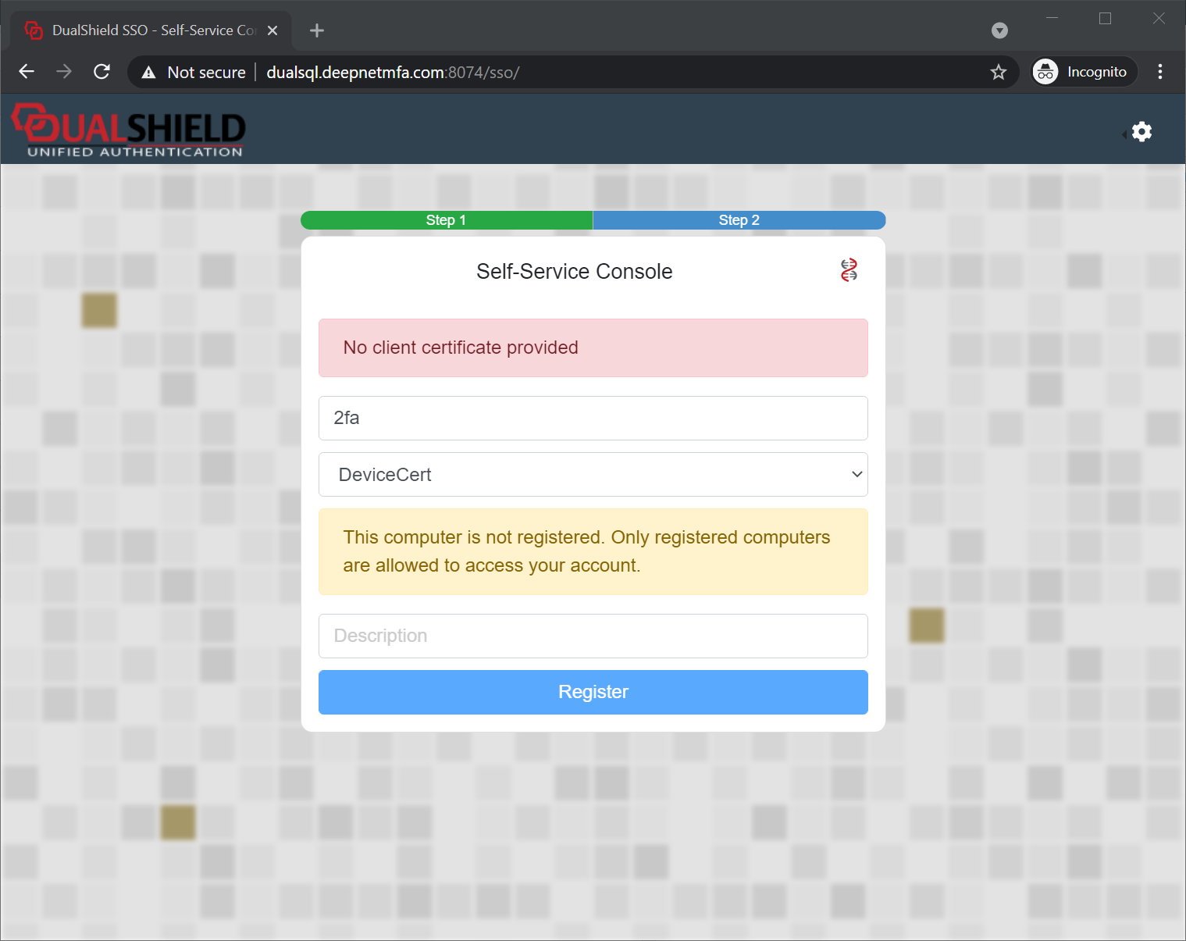Click the DualShield logo

129,130
